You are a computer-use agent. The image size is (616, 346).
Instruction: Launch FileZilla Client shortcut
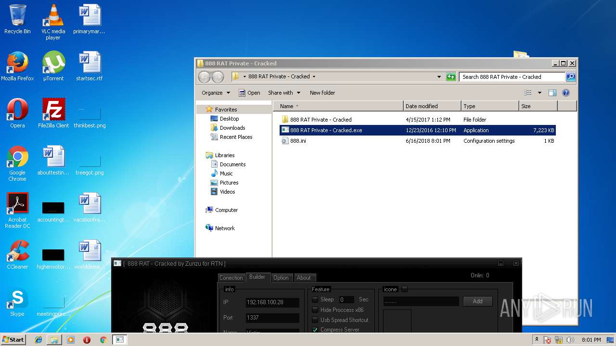click(x=53, y=113)
